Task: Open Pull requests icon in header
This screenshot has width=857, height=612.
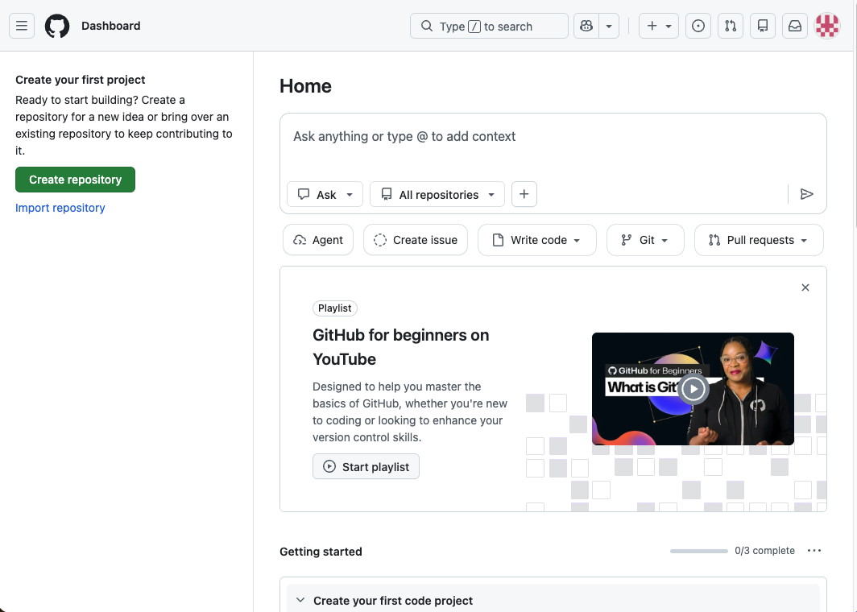Action: coord(731,26)
